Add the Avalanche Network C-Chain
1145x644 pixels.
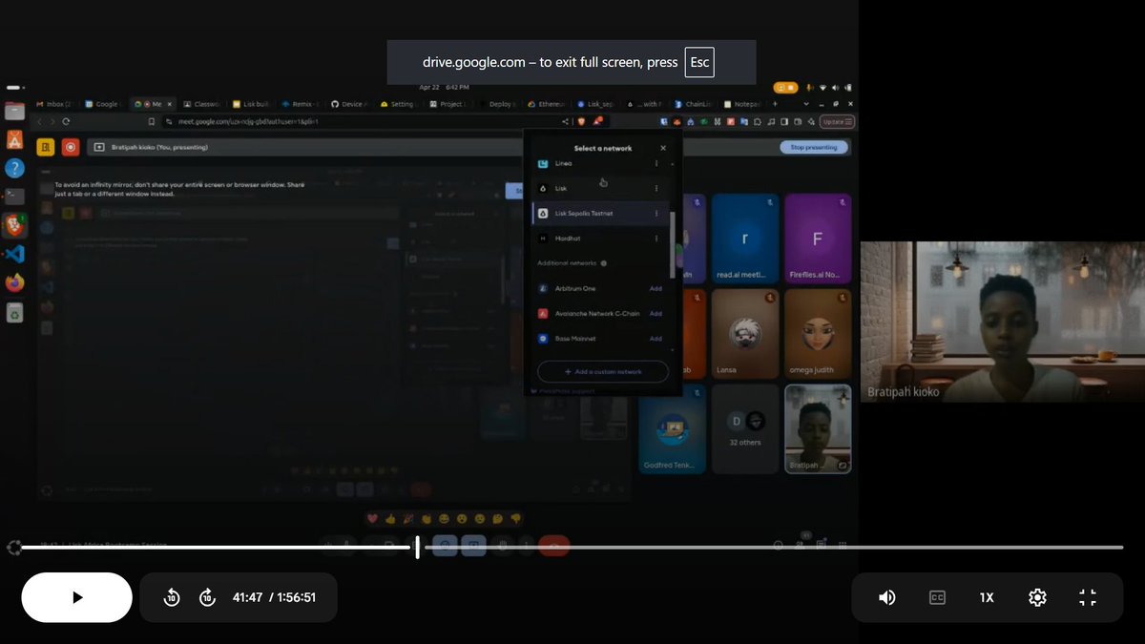[656, 313]
